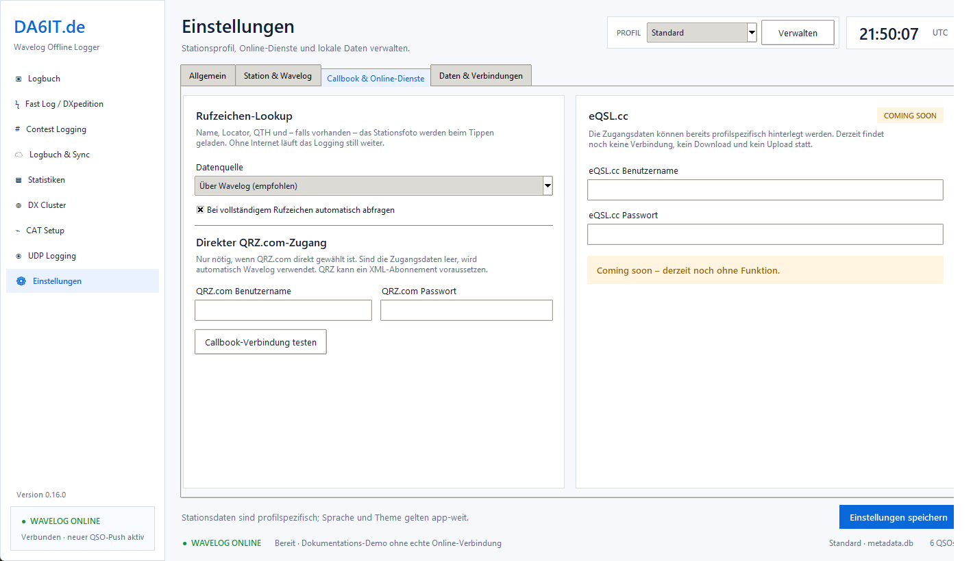Select the Callbook & Online-Dienste tab
The width and height of the screenshot is (973, 561).
[x=375, y=78]
